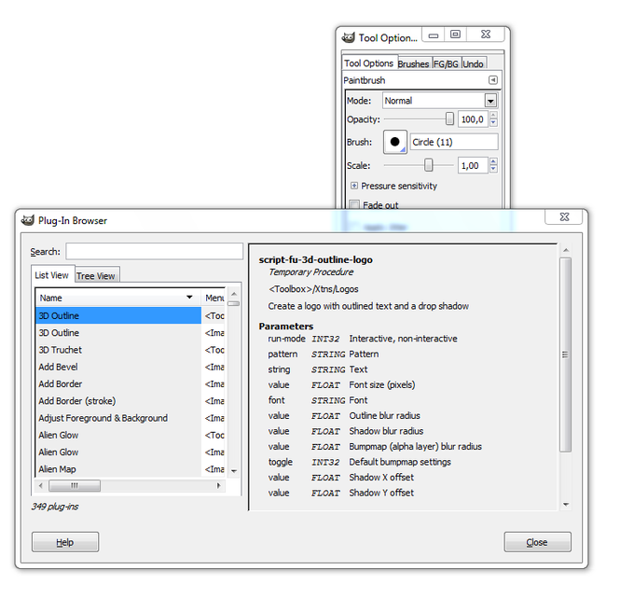Image resolution: width=634 pixels, height=612 pixels.
Task: Expand Pressure sensitivity options
Action: [x=354, y=186]
